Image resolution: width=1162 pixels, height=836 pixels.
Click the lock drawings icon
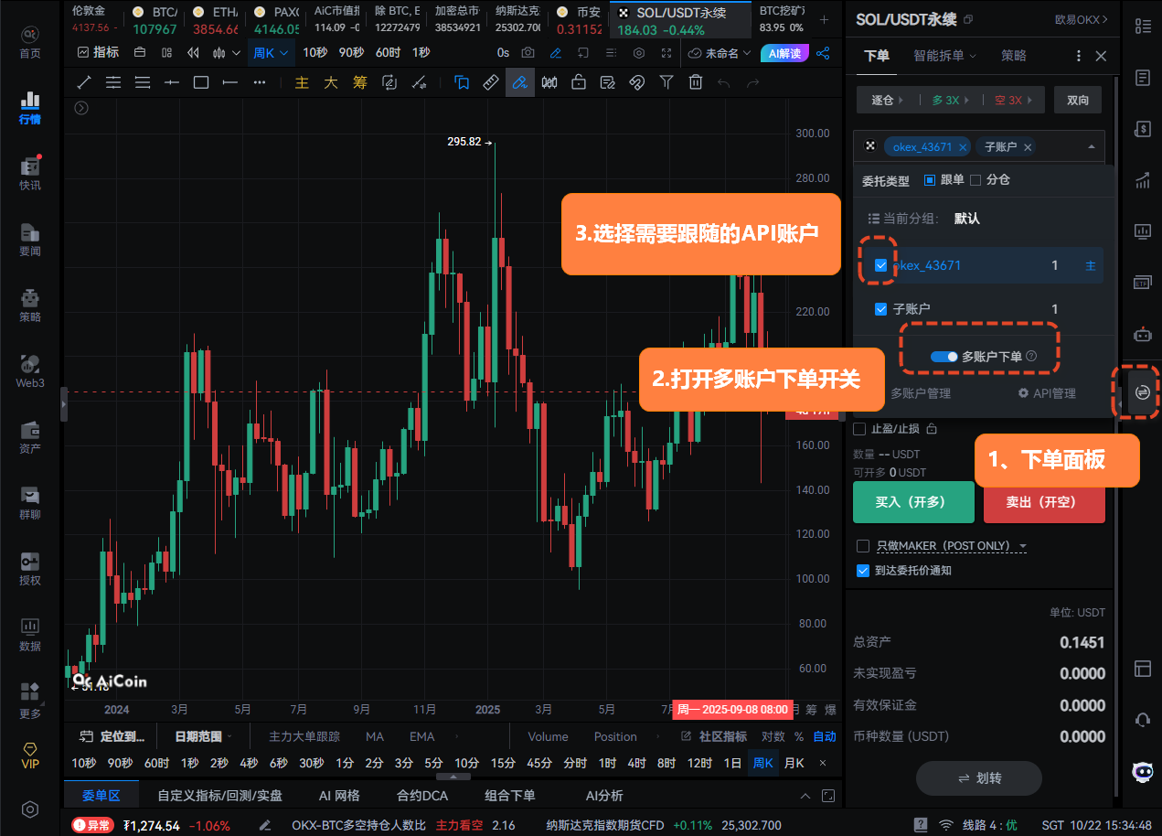(x=579, y=82)
